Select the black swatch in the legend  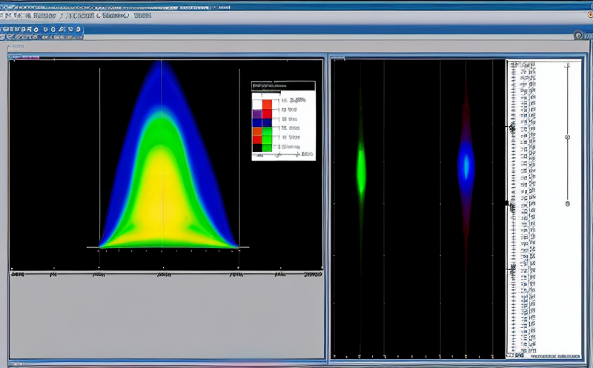[257, 148]
